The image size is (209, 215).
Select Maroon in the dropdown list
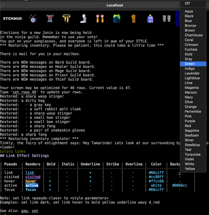pyautogui.click(x=193, y=92)
